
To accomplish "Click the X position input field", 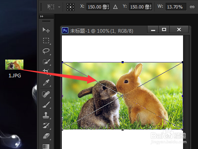I will 98,7.
